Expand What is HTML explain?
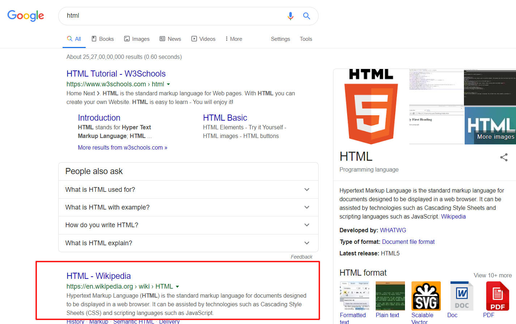516x324 pixels. pyautogui.click(x=188, y=243)
